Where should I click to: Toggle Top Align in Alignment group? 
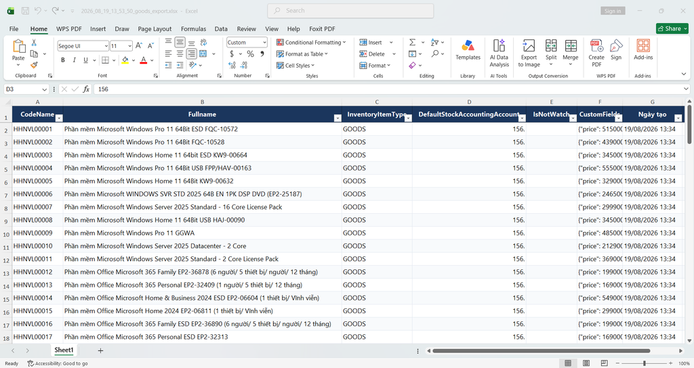coord(168,43)
